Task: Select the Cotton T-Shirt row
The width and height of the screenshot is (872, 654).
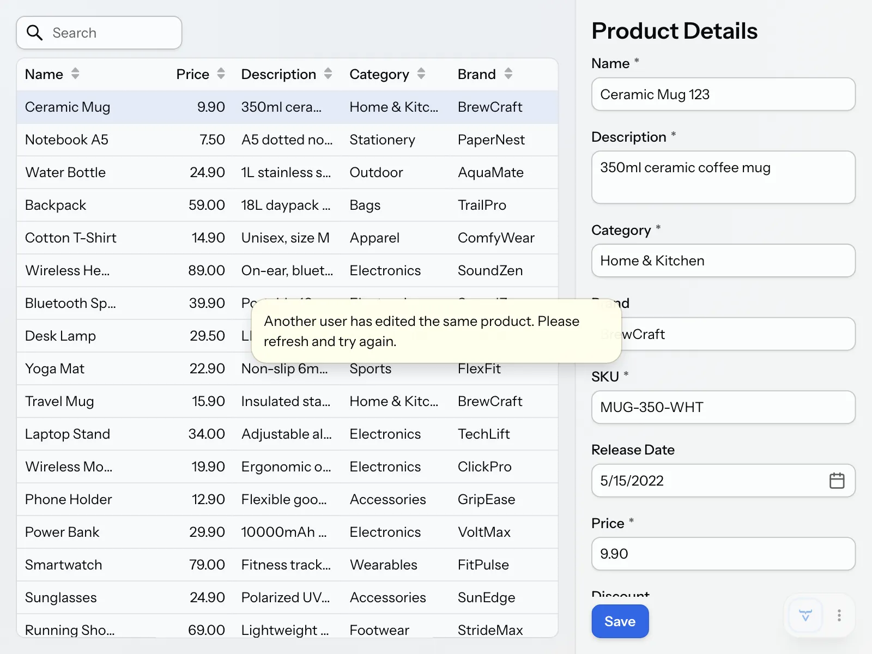Action: coord(287,238)
